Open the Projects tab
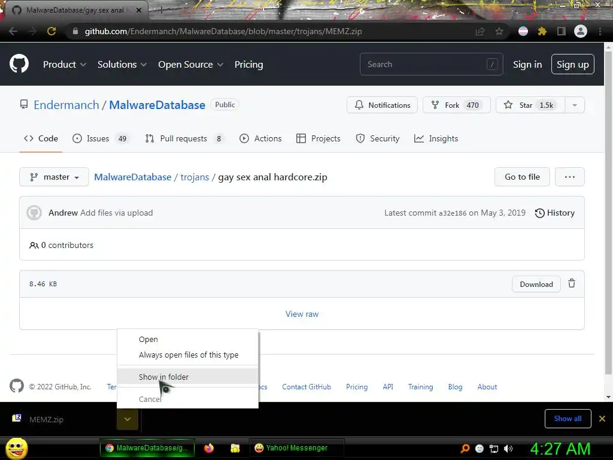 (x=318, y=138)
